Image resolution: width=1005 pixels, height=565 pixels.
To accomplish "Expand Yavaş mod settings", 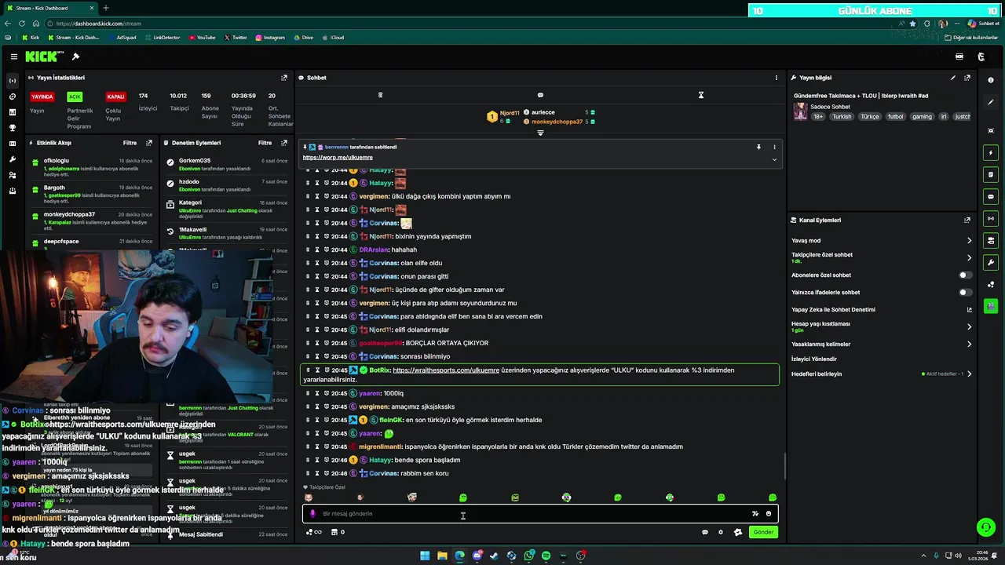I will pyautogui.click(x=969, y=241).
